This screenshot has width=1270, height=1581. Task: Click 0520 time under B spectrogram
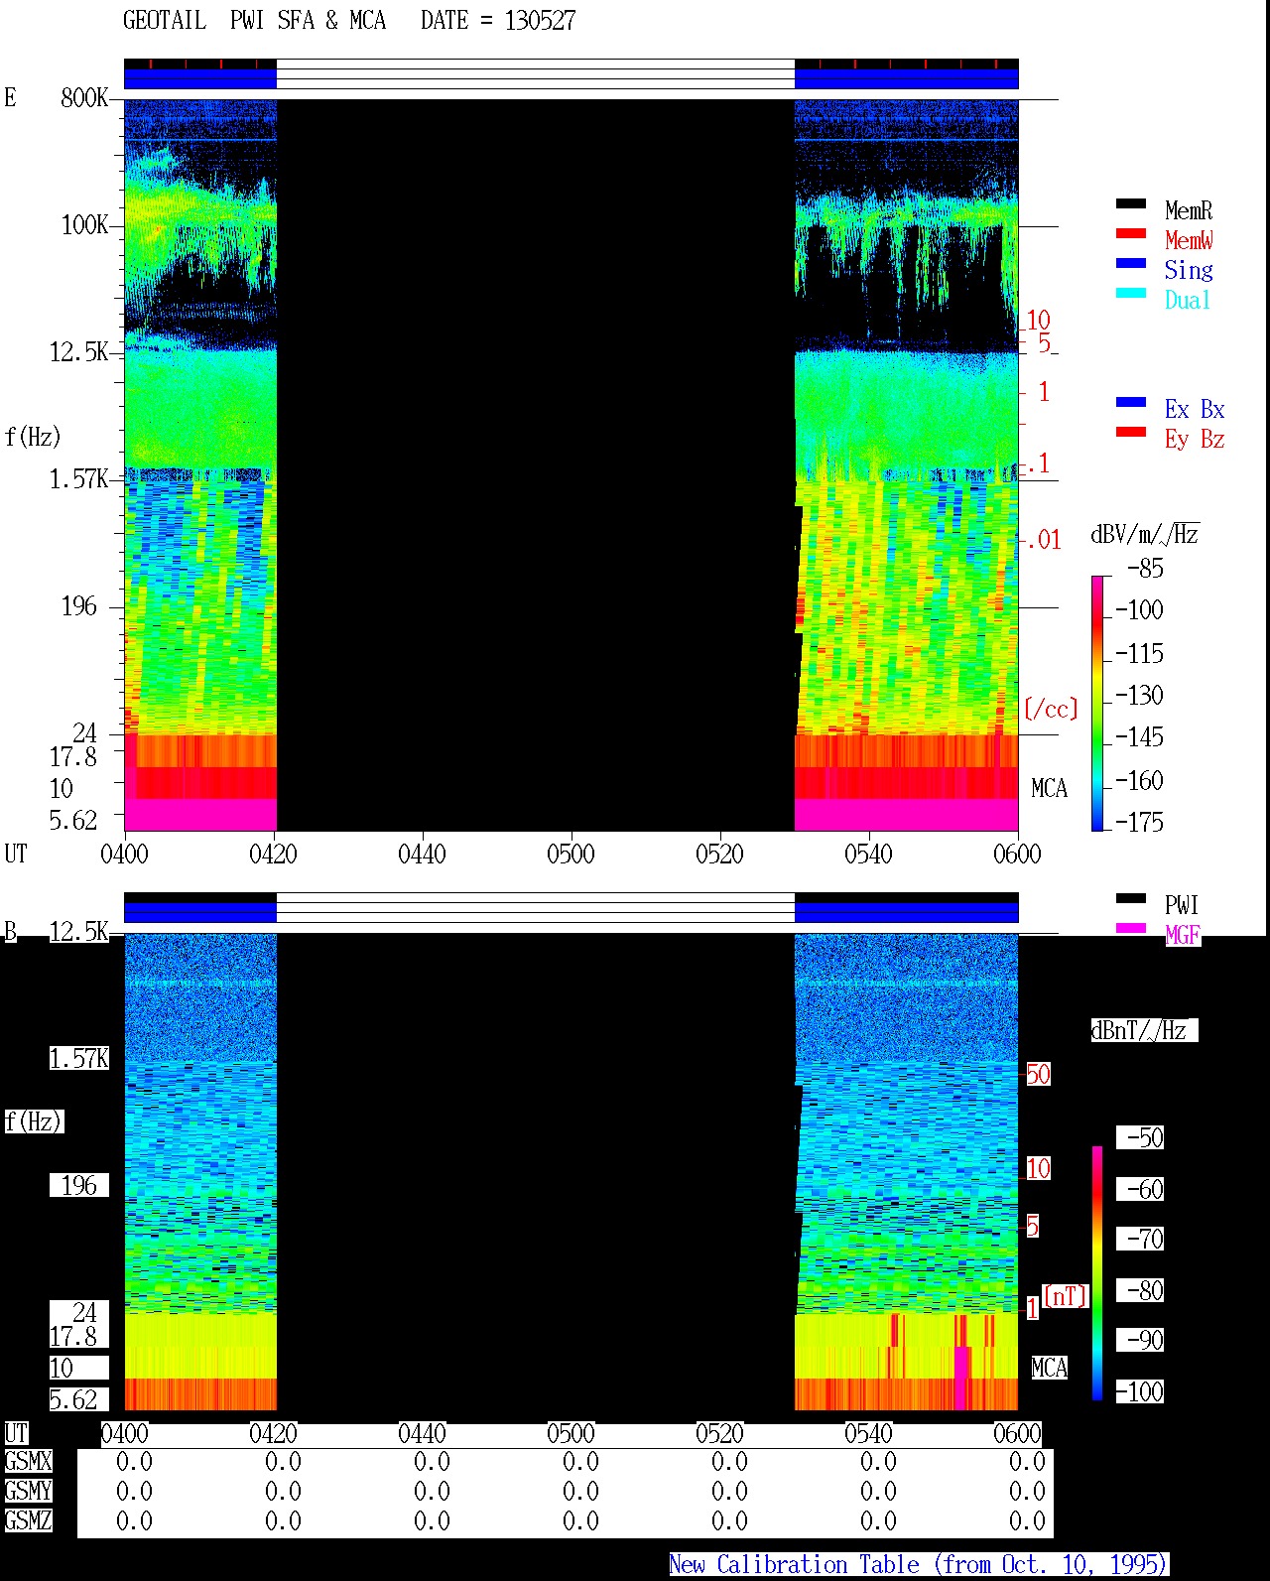click(x=719, y=1434)
